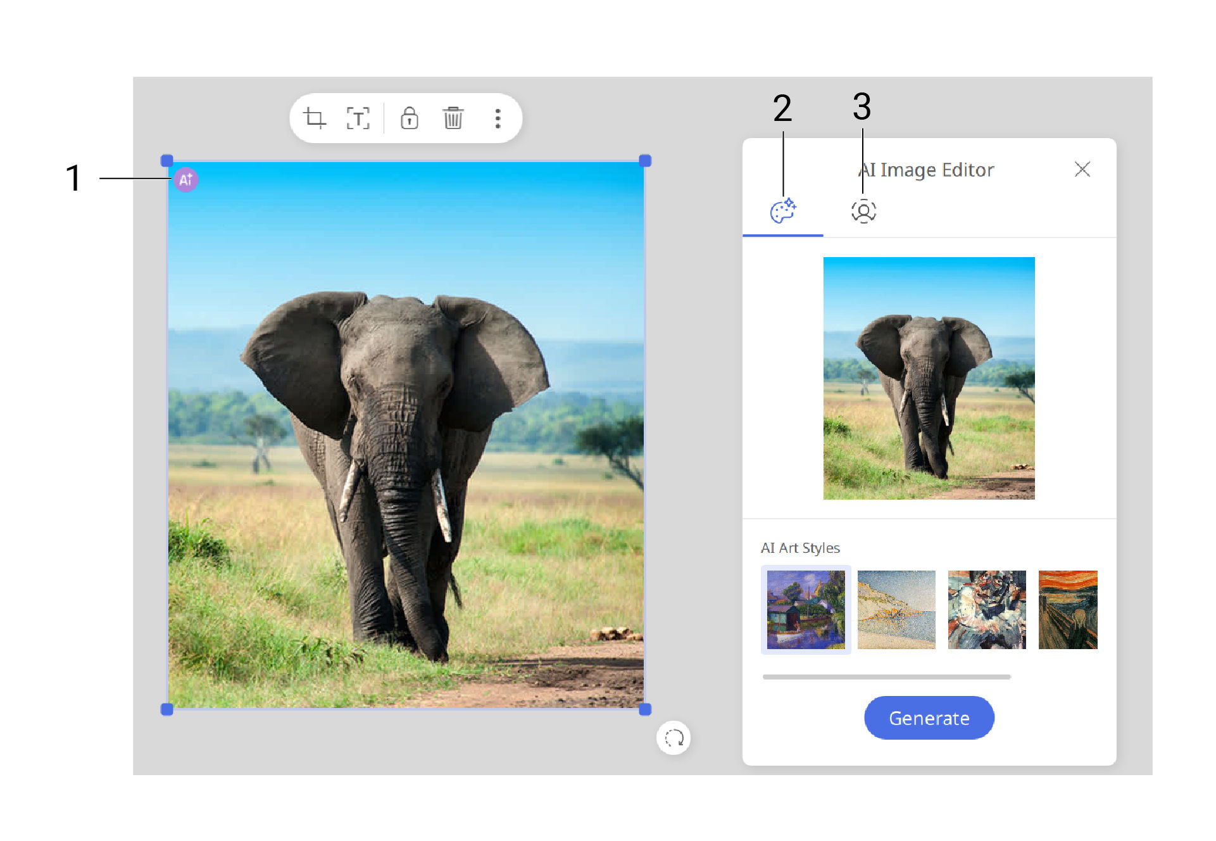Click the elephant preview in editor panel
The width and height of the screenshot is (1216, 841).
coord(929,378)
